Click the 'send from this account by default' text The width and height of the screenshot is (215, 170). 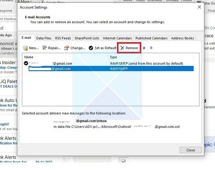pyautogui.click(x=156, y=63)
